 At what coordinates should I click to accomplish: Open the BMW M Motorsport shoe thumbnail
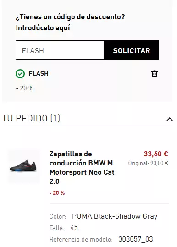[24, 166]
